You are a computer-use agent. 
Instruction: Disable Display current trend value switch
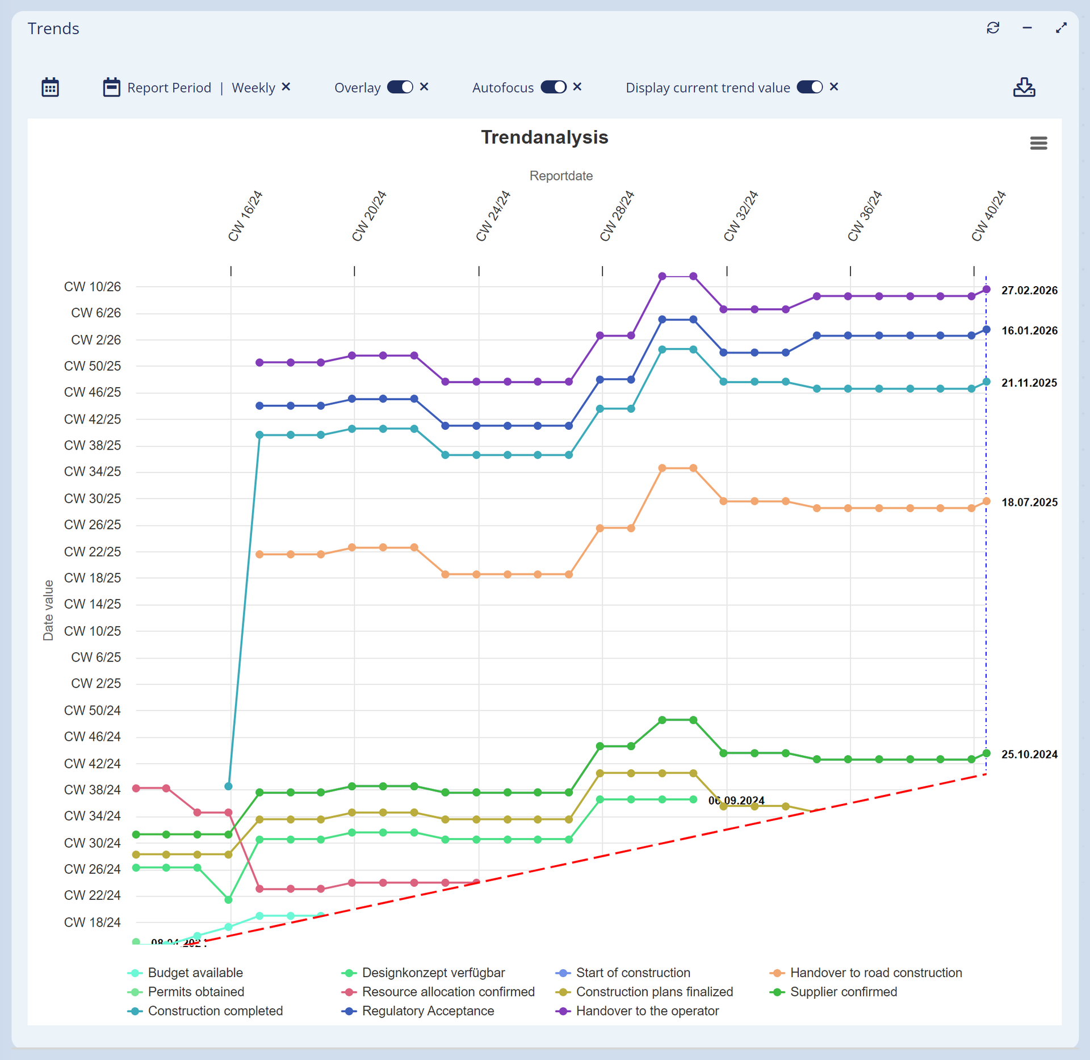pyautogui.click(x=810, y=87)
